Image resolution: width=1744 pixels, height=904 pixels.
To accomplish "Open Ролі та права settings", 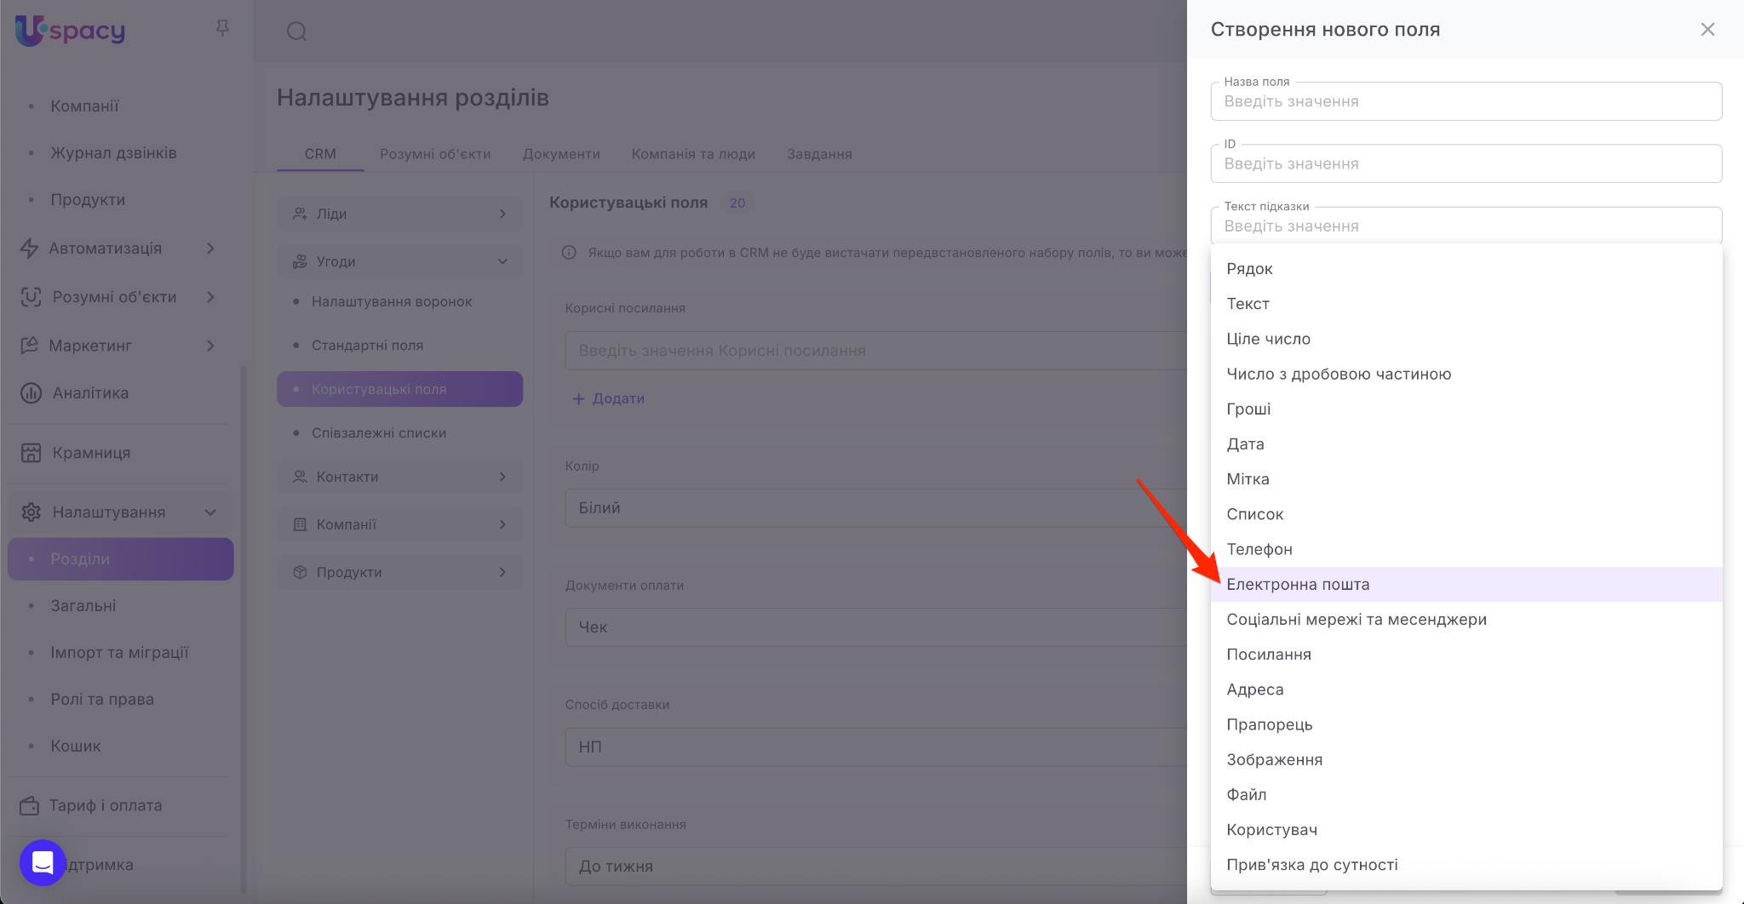I will coord(102,700).
